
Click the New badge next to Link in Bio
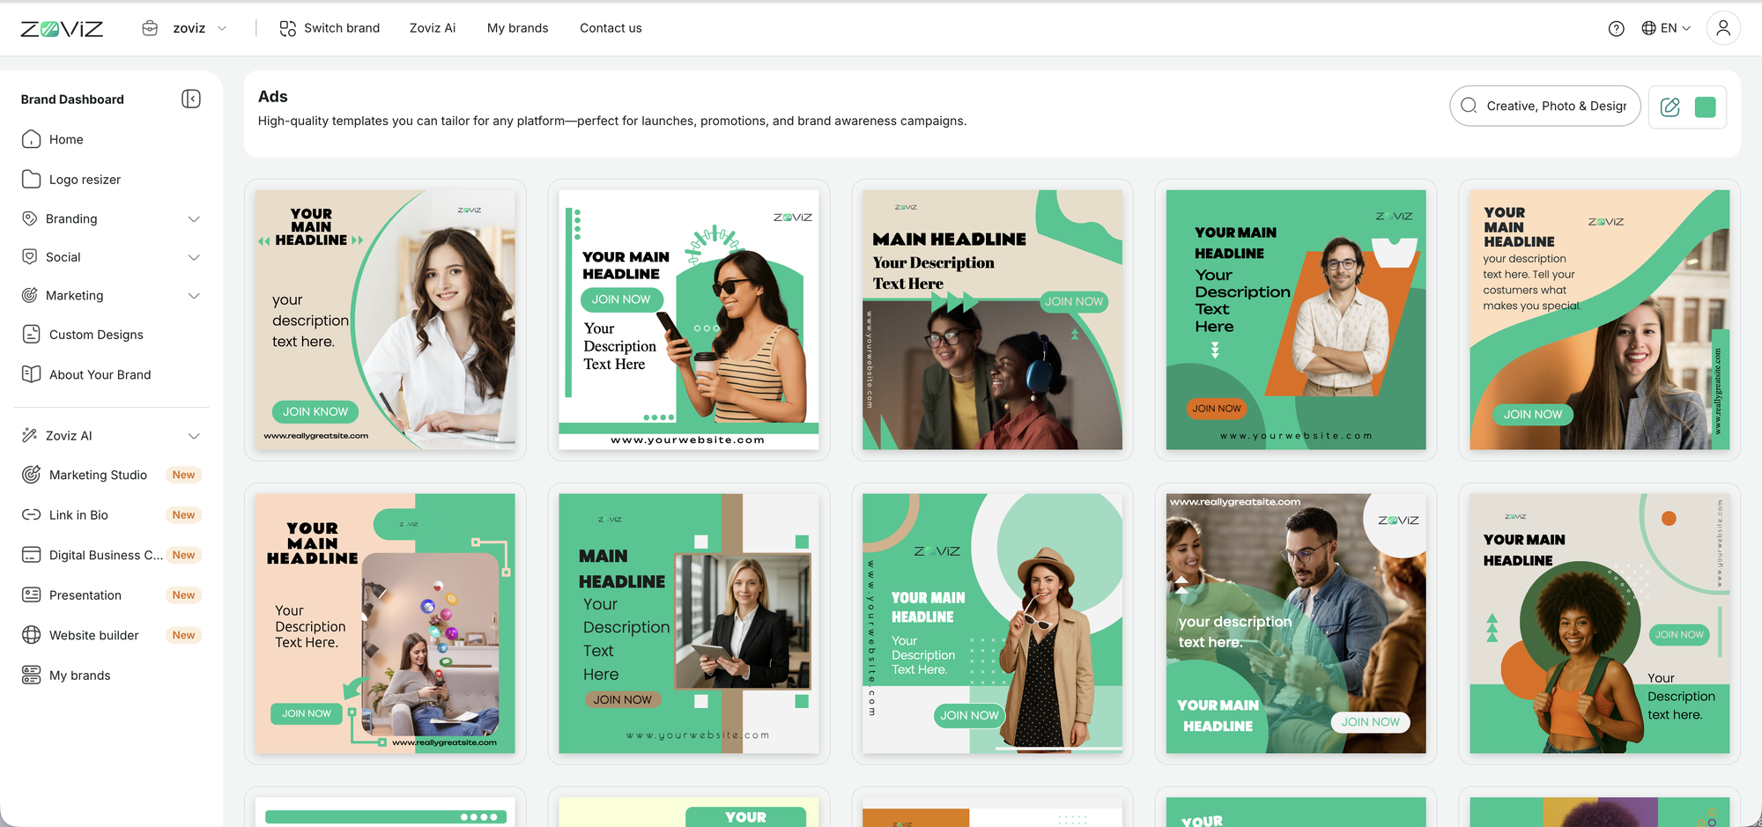pos(183,515)
